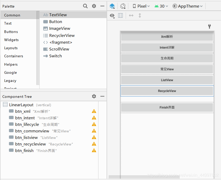Select ImageView in the palette
Image resolution: width=221 pixels, height=180 pixels.
73,29
